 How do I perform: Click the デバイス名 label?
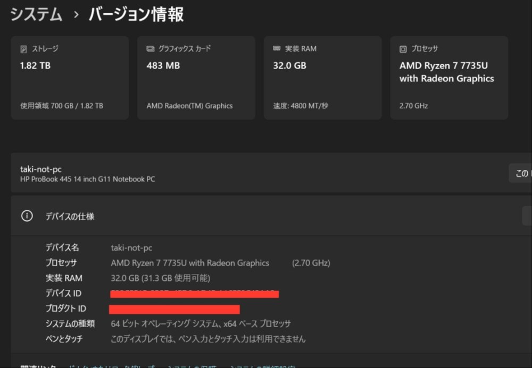(62, 247)
